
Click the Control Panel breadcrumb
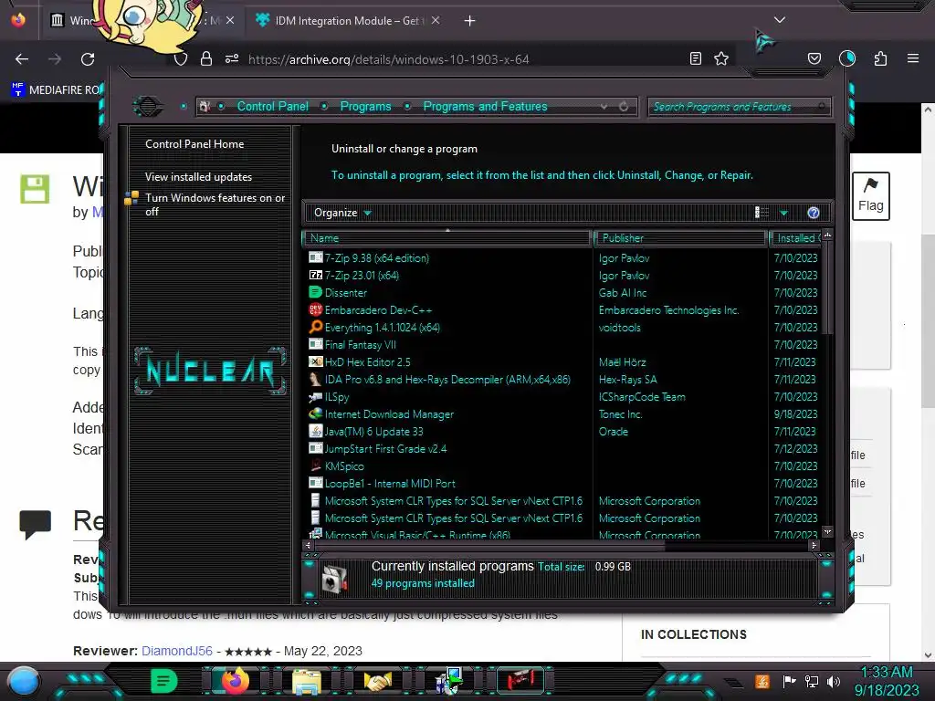tap(272, 106)
